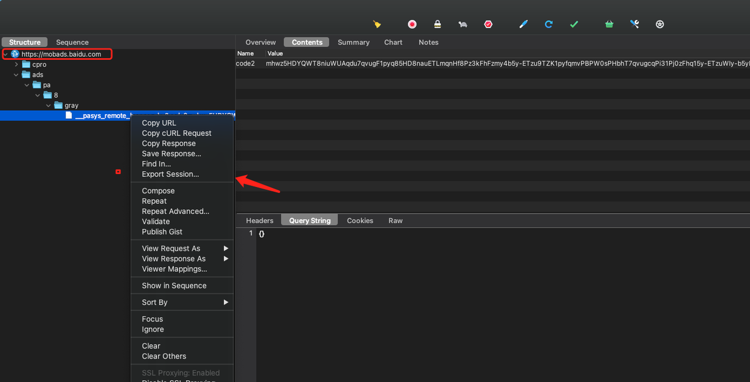The image size is (750, 382).
Task: Click the blue Repeat arrow icon
Action: tap(548, 24)
